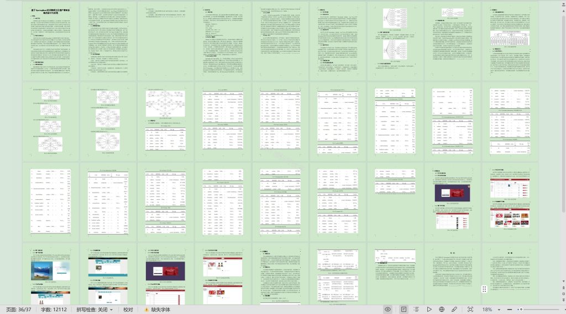Click the floating grid dots icon

click(484, 289)
